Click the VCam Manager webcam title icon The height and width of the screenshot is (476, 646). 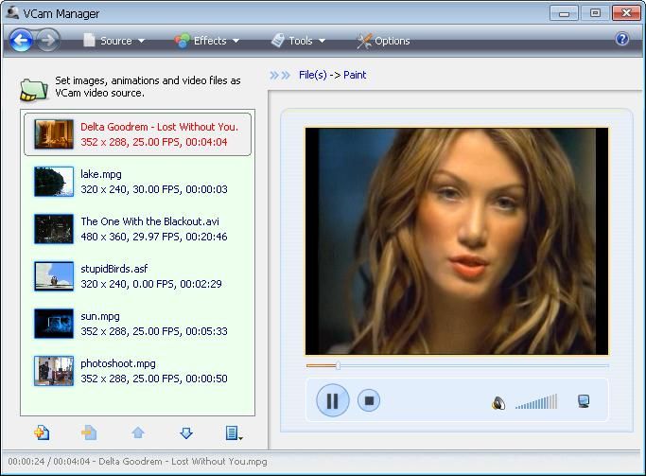coord(12,12)
